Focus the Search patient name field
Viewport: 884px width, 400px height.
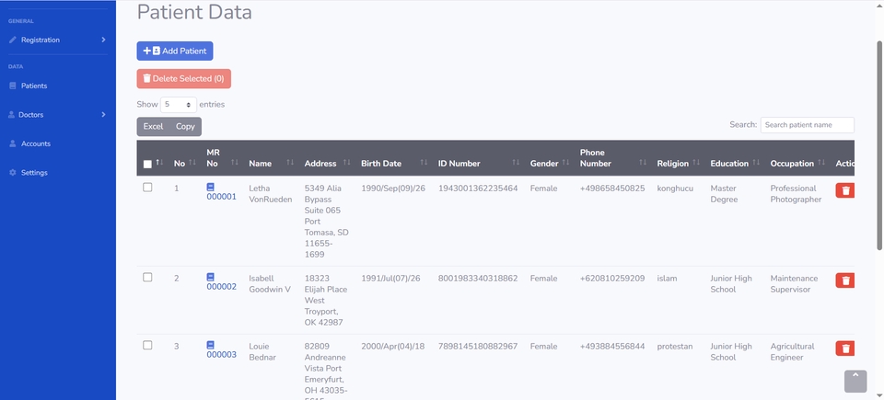[807, 125]
